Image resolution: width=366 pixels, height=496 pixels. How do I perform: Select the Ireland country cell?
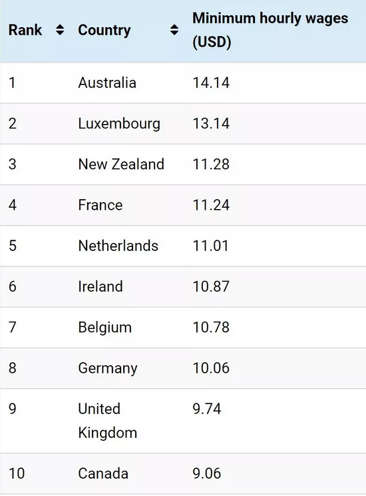pos(100,286)
